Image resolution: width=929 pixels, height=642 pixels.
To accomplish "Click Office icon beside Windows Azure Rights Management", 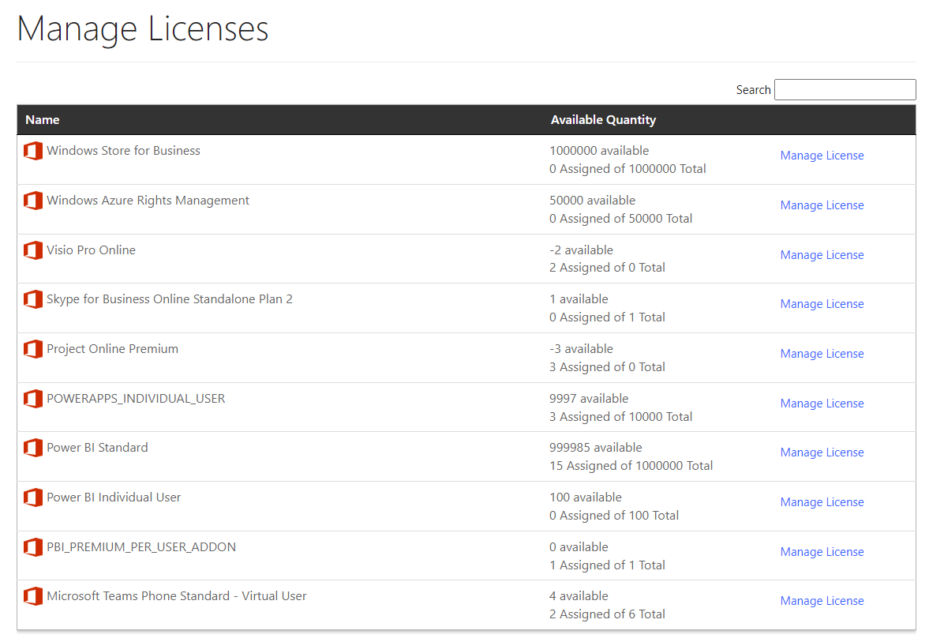I will click(x=33, y=201).
